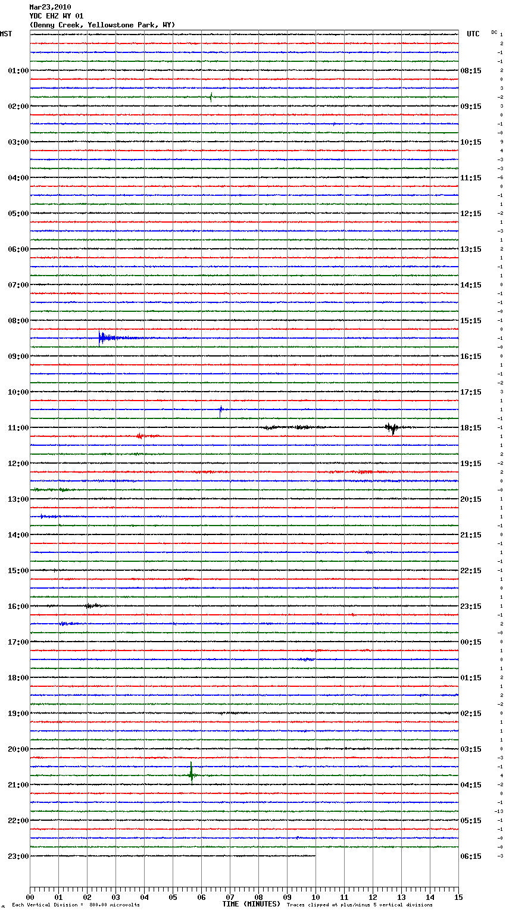This screenshot has width=506, height=913.
Task: Click the Denny Creek location subtitle
Action: pyautogui.click(x=102, y=25)
